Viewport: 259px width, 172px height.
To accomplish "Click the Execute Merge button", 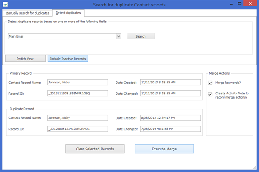I will [164, 149].
